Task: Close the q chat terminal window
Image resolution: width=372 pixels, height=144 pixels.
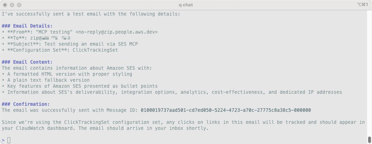Action: point(5,5)
